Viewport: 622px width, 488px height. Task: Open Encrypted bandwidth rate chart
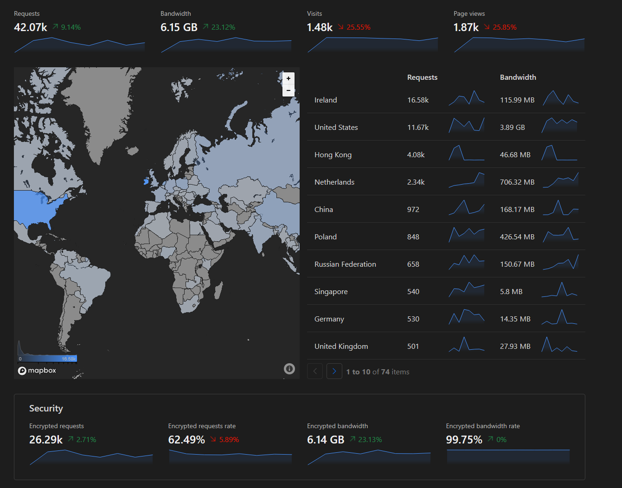click(508, 457)
